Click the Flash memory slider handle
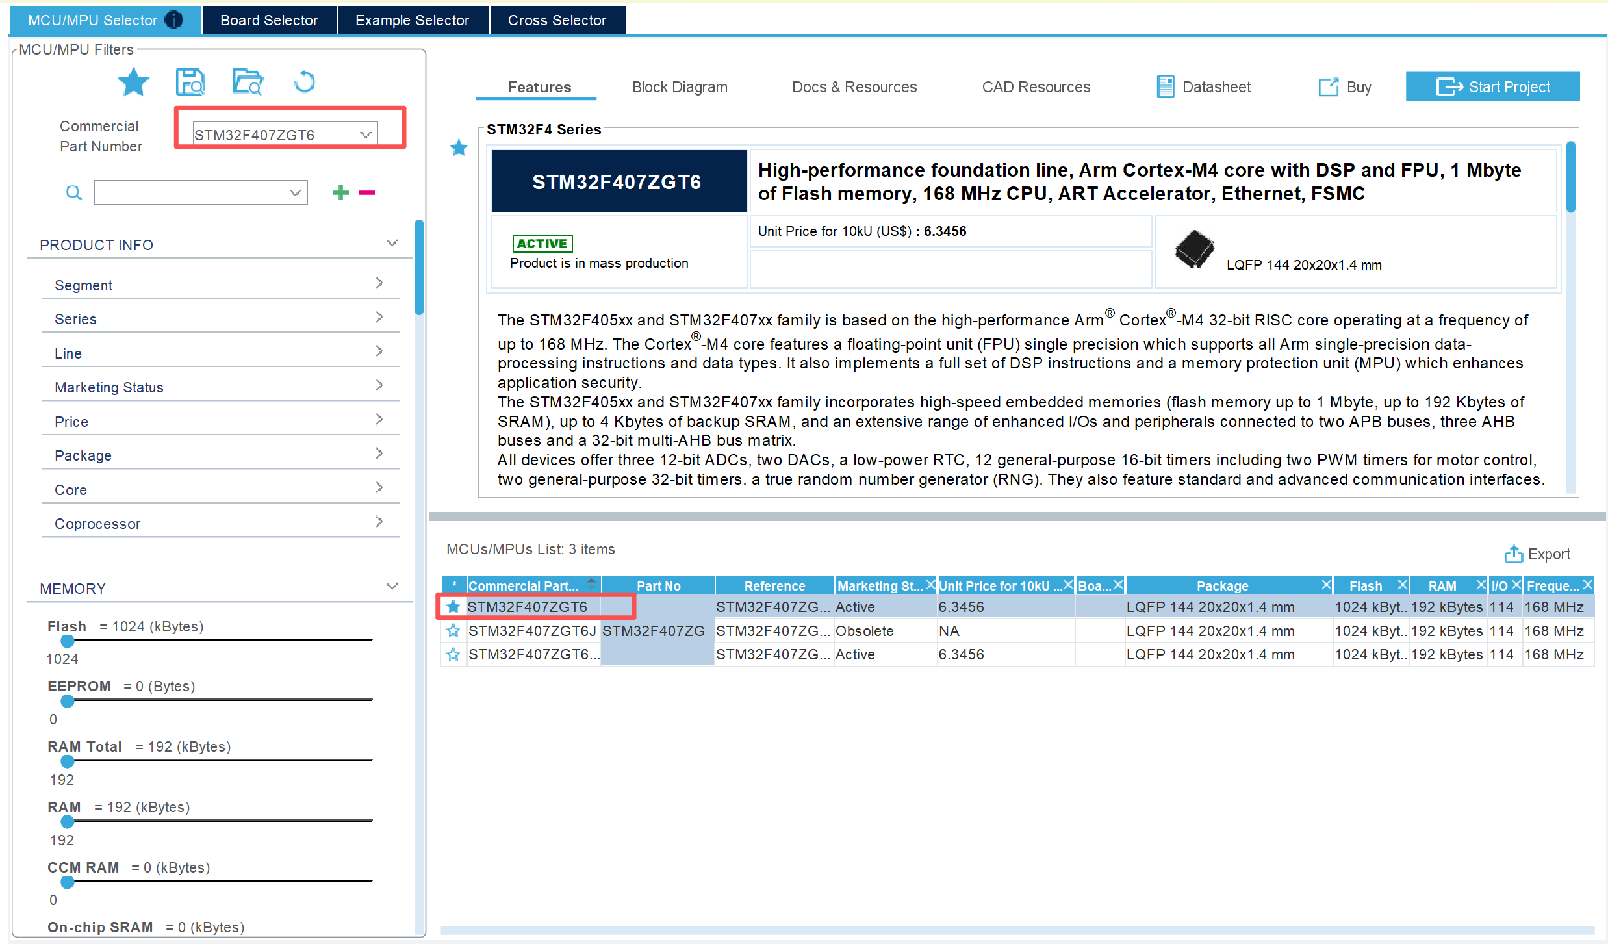Viewport: 1608px width, 944px height. tap(67, 641)
